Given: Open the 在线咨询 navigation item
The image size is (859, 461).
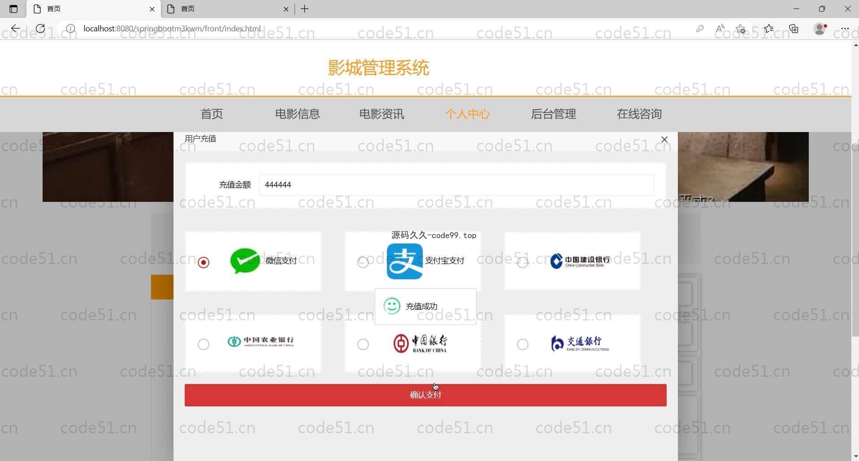Looking at the screenshot, I should [639, 114].
